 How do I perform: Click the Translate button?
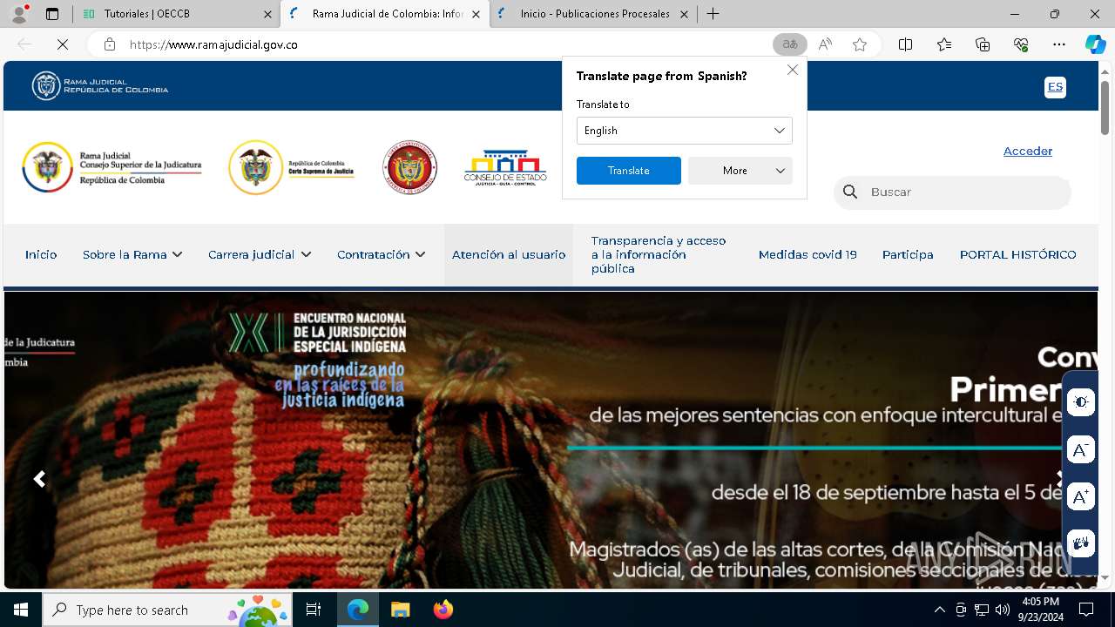[629, 171]
